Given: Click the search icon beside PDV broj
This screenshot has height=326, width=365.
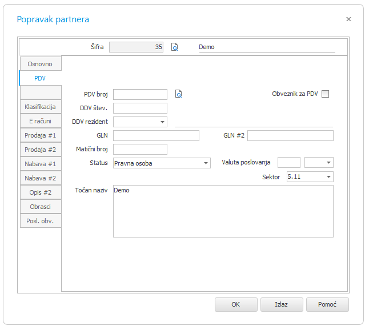Looking at the screenshot, I should point(178,94).
